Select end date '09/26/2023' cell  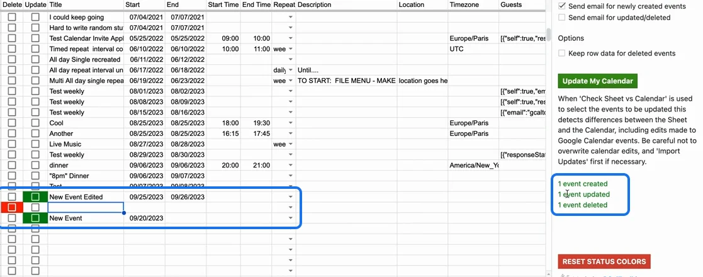(186, 197)
